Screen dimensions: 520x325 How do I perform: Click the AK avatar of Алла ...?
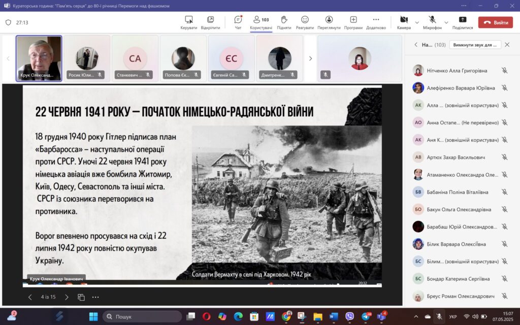418,105
